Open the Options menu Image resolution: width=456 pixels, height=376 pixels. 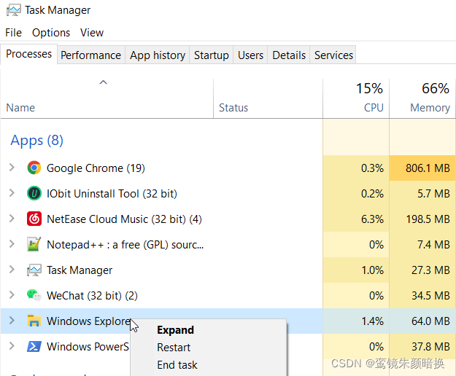pyautogui.click(x=51, y=33)
